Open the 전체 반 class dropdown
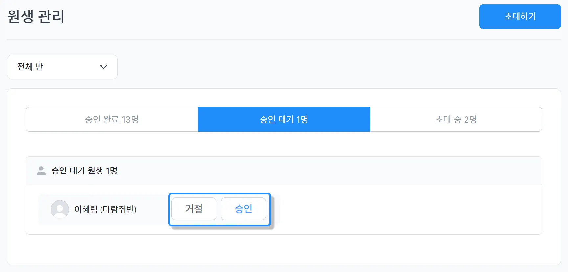Image resolution: width=568 pixels, height=272 pixels. click(62, 67)
